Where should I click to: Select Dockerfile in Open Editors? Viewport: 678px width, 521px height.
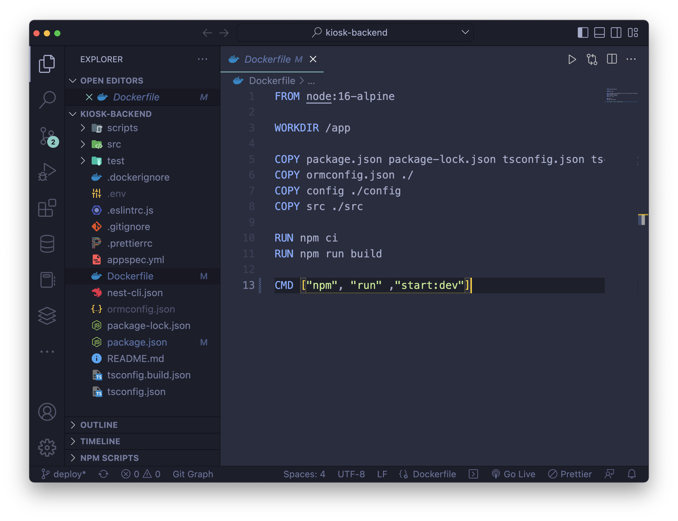pyautogui.click(x=143, y=97)
